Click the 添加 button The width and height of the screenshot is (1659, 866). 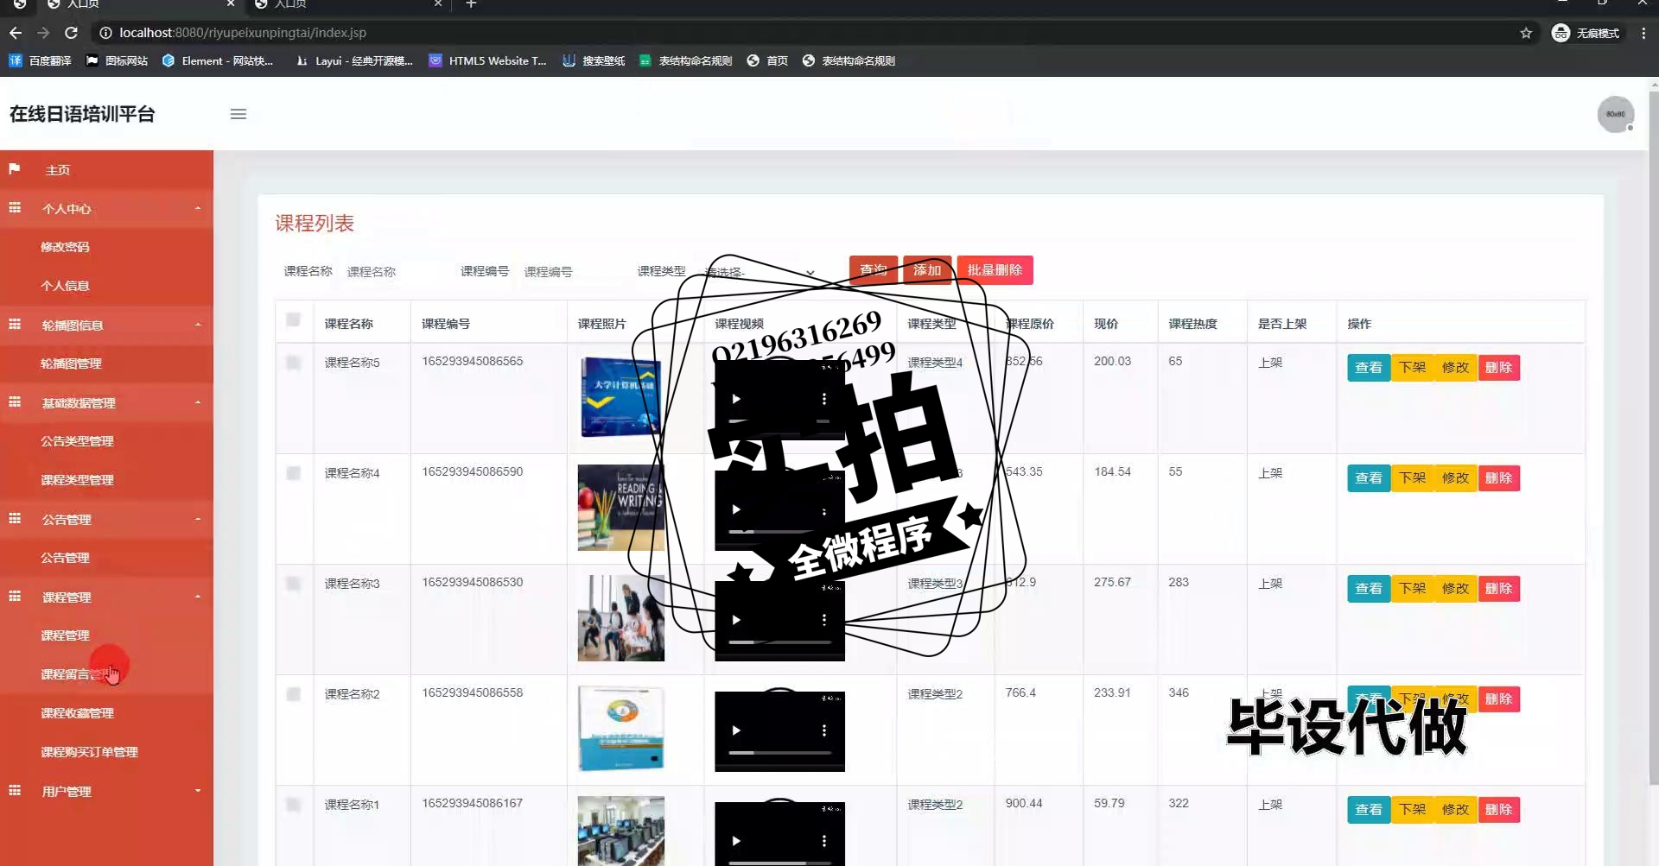927,270
